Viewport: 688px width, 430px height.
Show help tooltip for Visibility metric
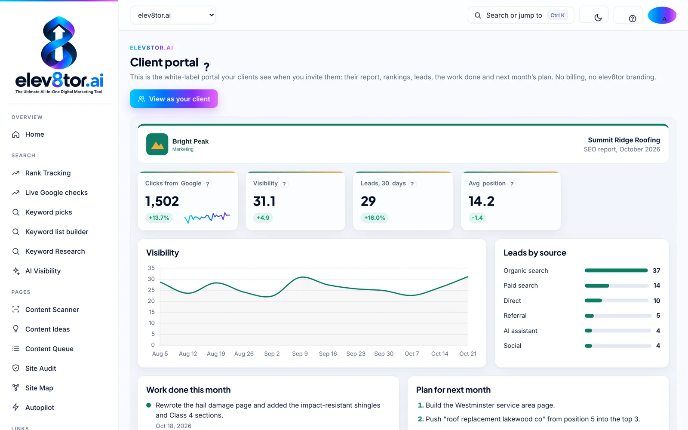[284, 184]
